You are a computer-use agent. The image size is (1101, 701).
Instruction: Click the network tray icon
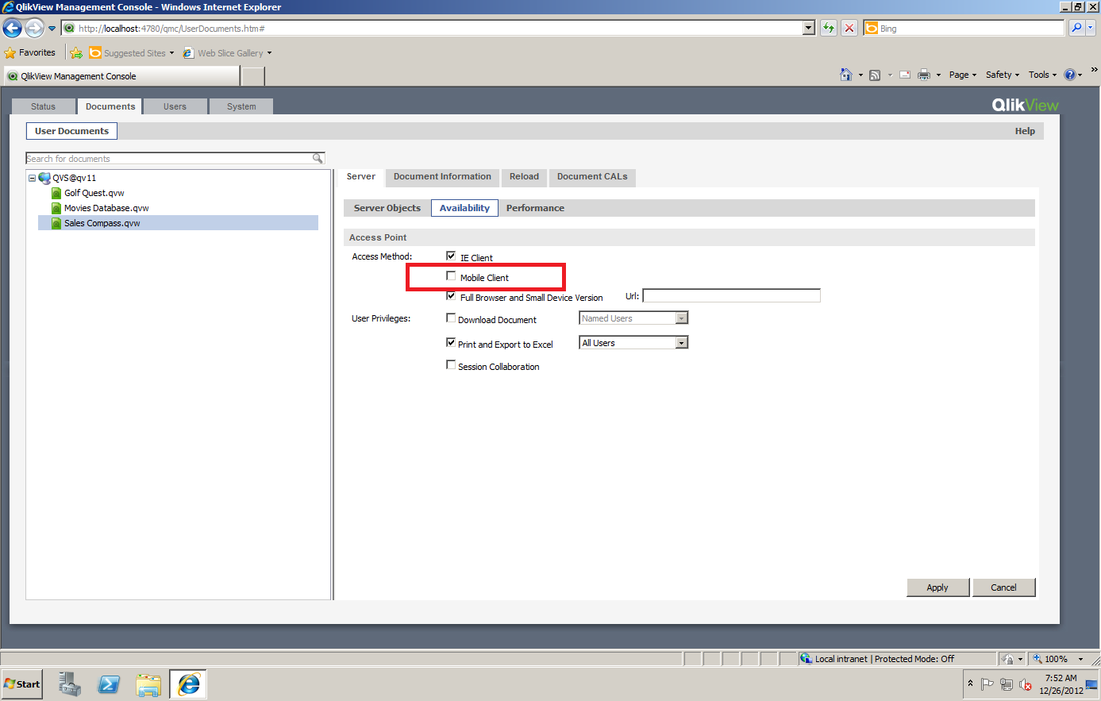tap(1006, 684)
